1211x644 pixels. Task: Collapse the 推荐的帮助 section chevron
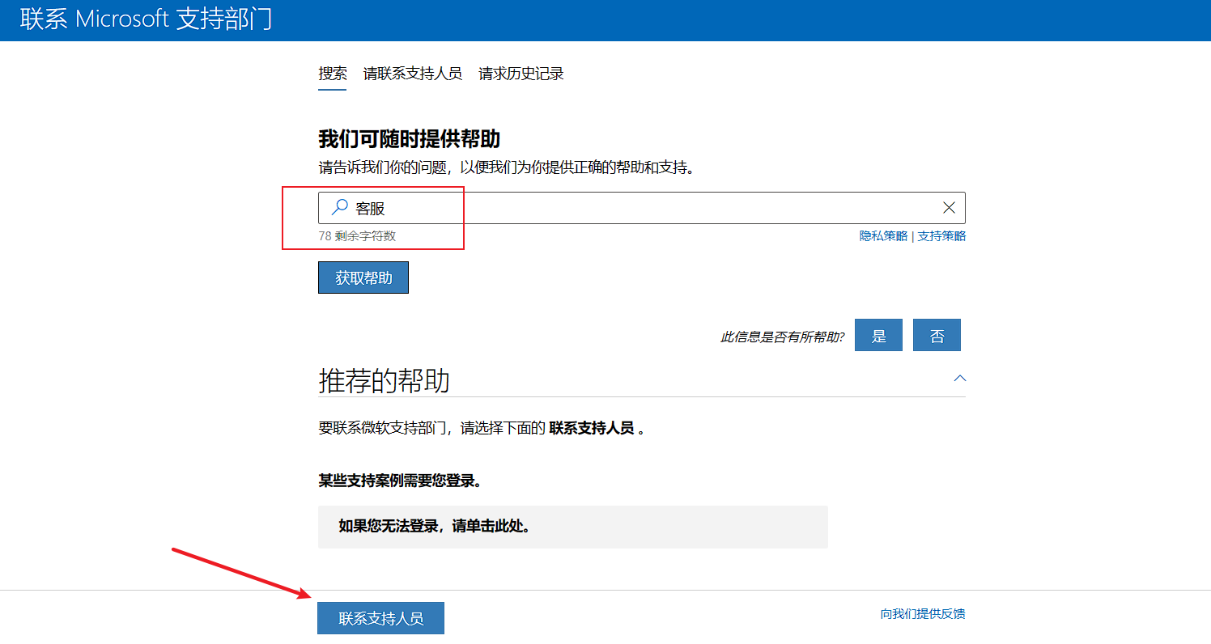(x=960, y=378)
